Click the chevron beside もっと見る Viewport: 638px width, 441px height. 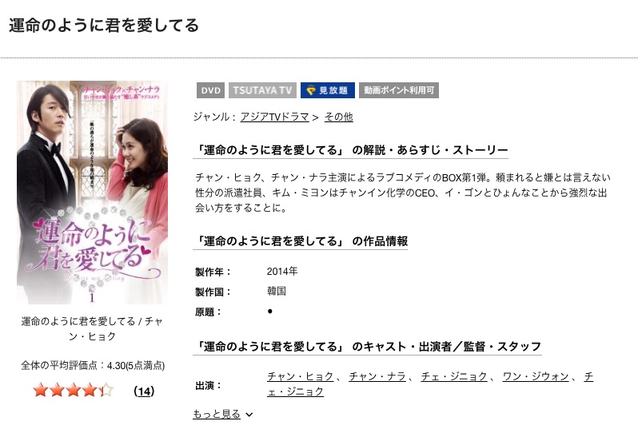pyautogui.click(x=249, y=415)
